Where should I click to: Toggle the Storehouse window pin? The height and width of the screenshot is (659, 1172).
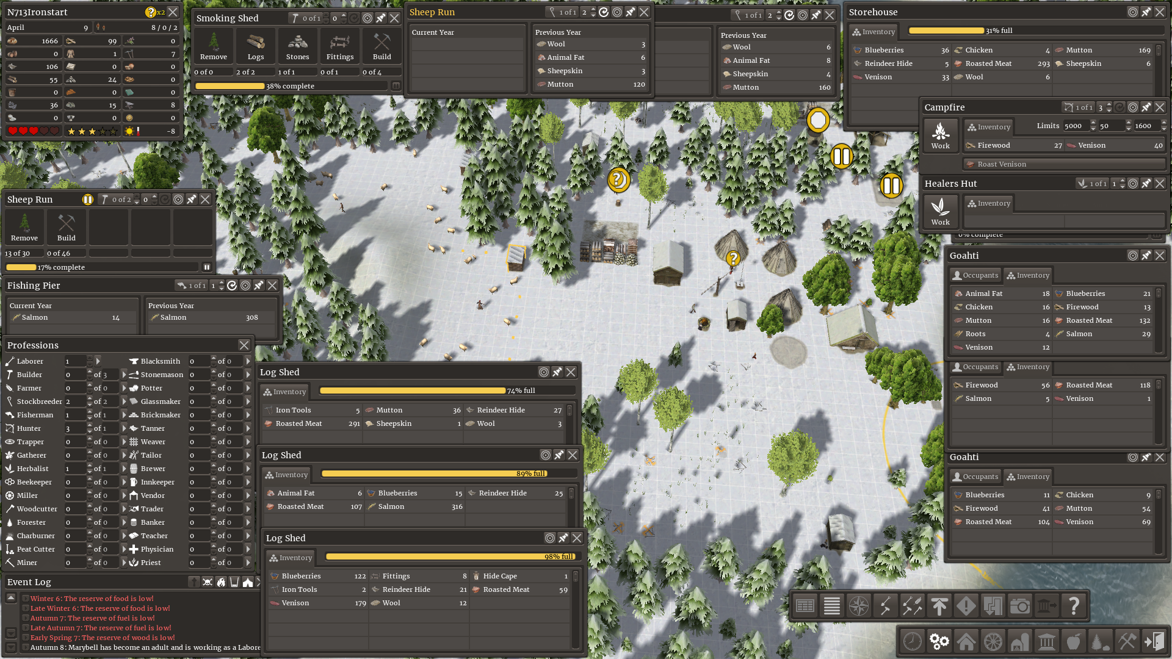(1146, 12)
